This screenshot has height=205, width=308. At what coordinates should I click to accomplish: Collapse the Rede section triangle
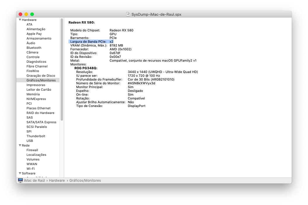(20, 145)
